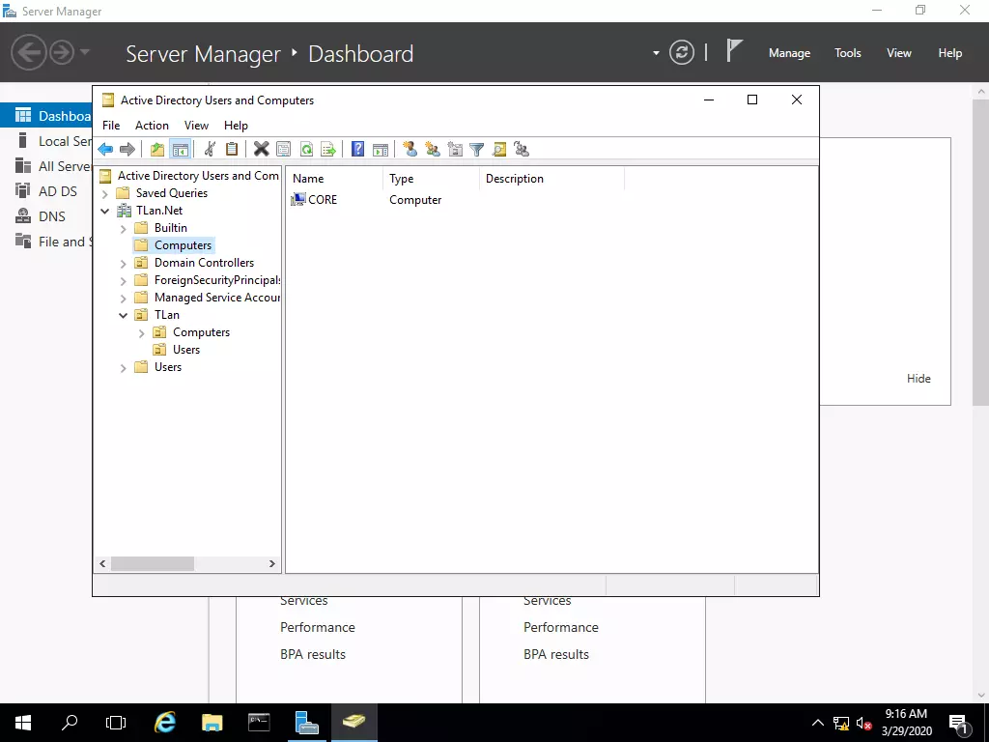Click Server Manager refresh icon
The width and height of the screenshot is (989, 742).
click(x=681, y=52)
